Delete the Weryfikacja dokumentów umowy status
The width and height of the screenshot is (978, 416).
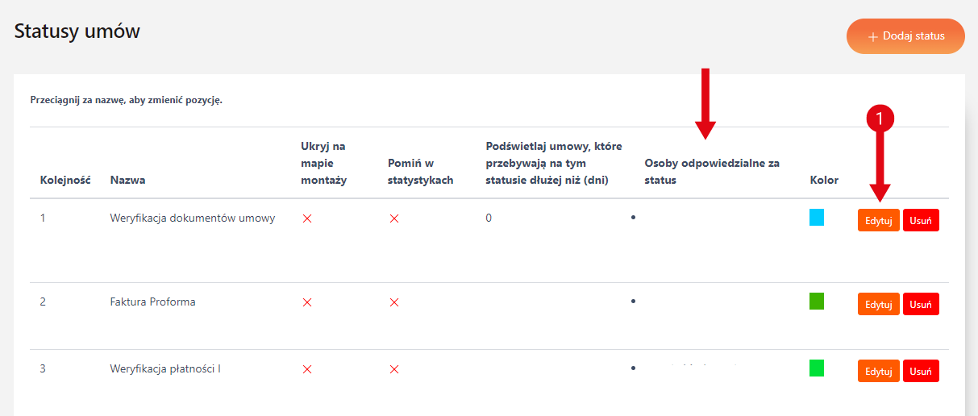click(x=921, y=220)
